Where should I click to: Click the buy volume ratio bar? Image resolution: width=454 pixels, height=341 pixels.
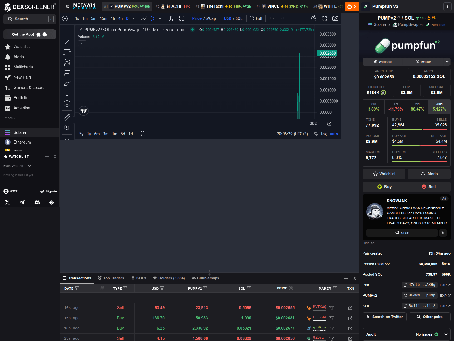[x=419, y=145]
